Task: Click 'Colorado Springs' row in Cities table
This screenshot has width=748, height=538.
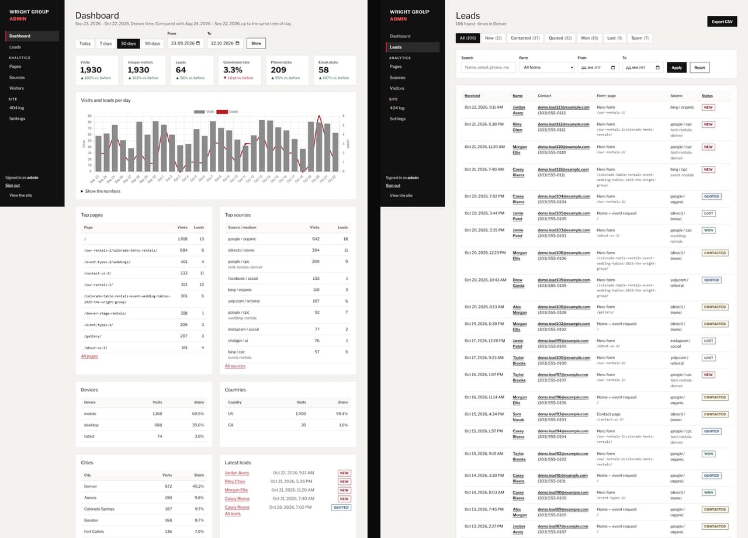Action: pyautogui.click(x=144, y=509)
